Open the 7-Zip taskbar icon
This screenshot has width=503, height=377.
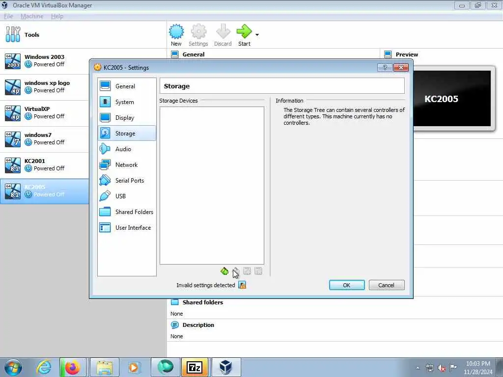195,367
